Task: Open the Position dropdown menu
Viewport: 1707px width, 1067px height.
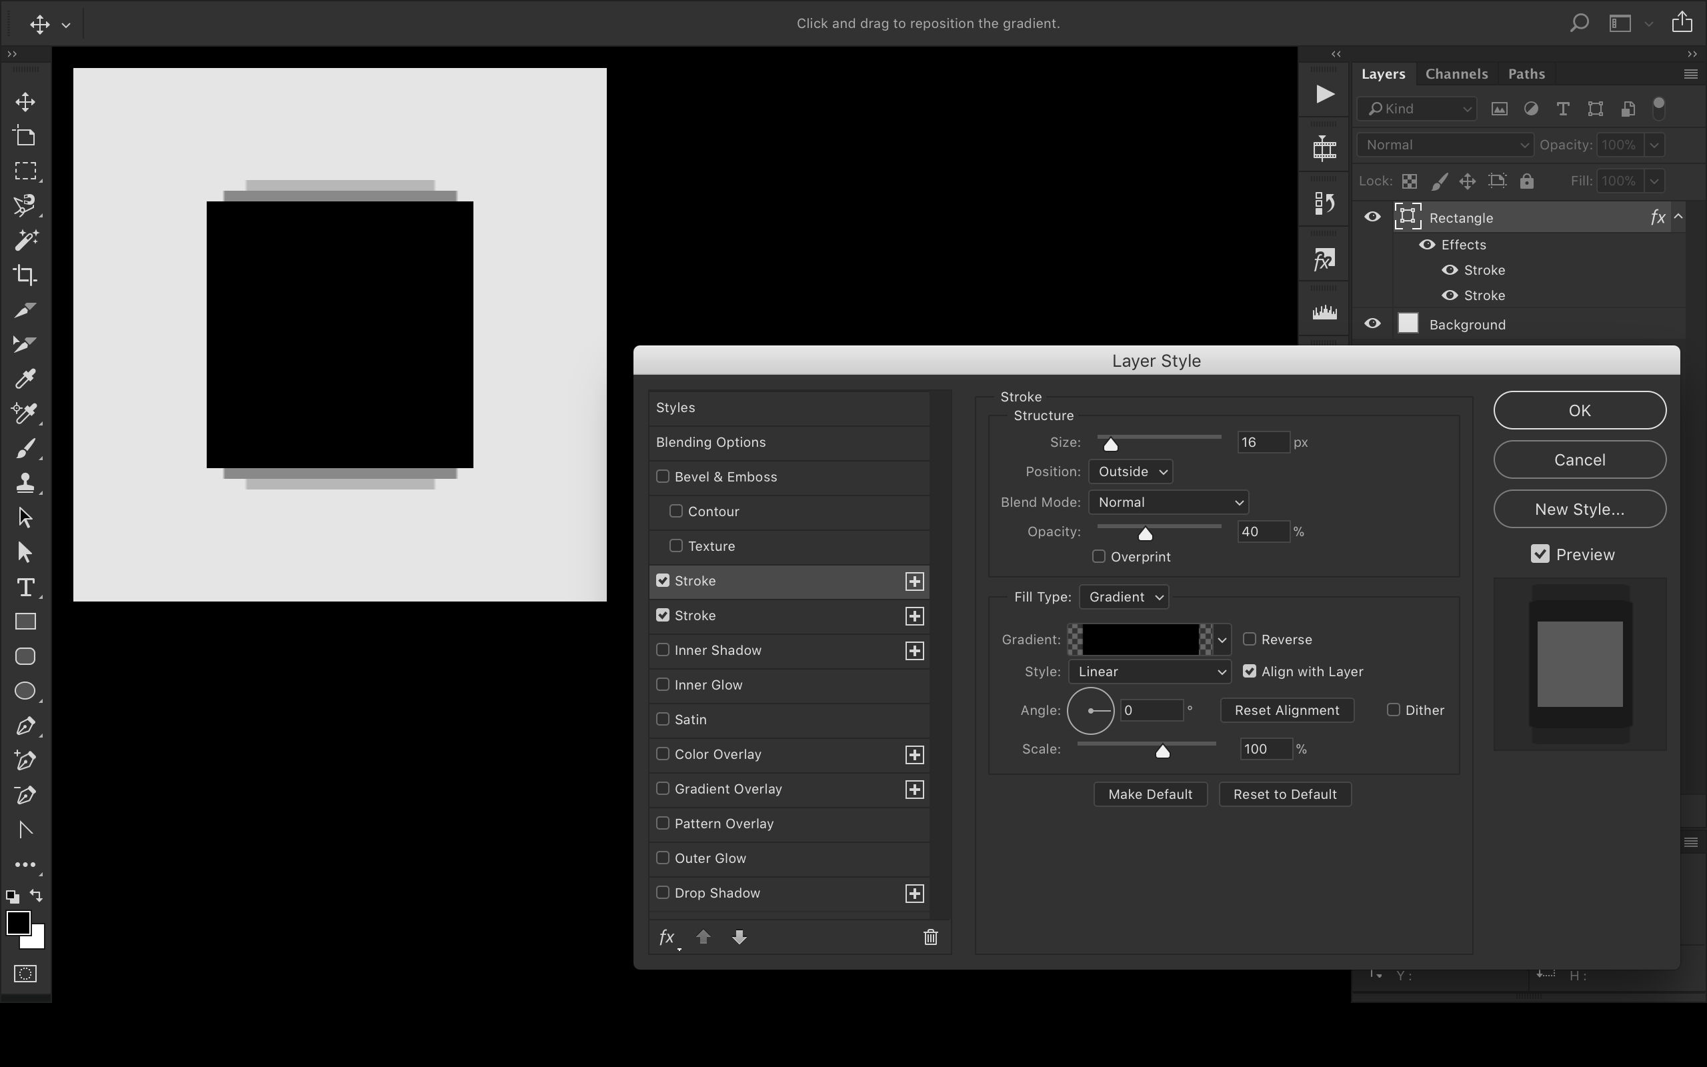Action: 1128,471
